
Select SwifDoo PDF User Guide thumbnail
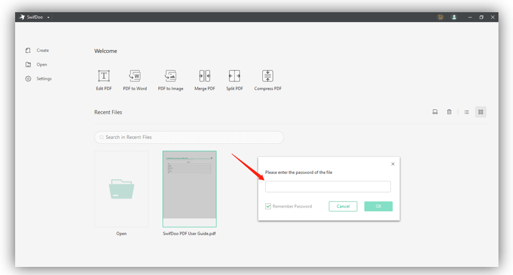tap(190, 189)
